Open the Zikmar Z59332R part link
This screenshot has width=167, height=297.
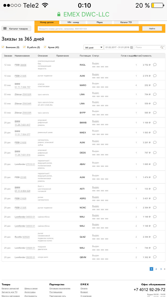[27, 94]
